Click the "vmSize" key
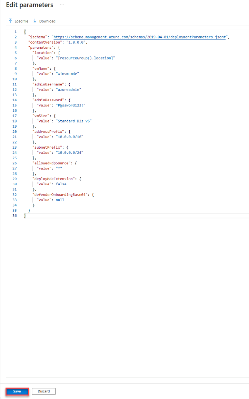 pos(41,116)
